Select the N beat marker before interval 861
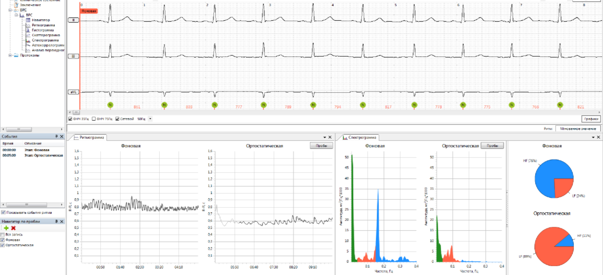The image size is (603, 275). (110, 105)
